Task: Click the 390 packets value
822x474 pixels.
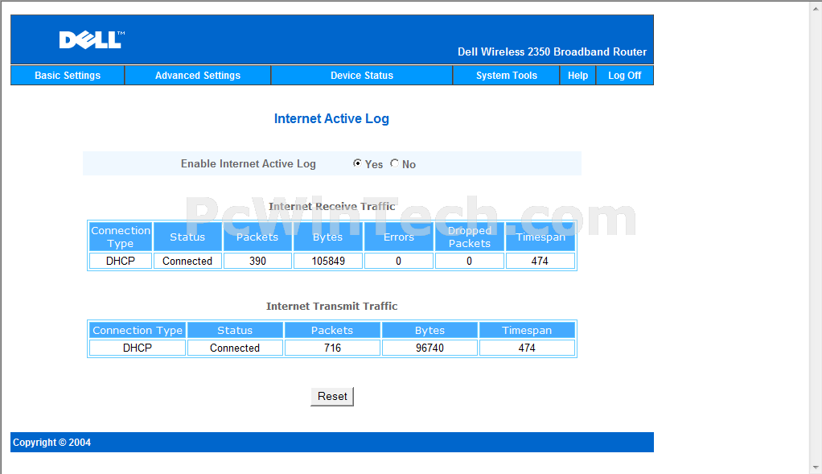Action: pyautogui.click(x=257, y=261)
